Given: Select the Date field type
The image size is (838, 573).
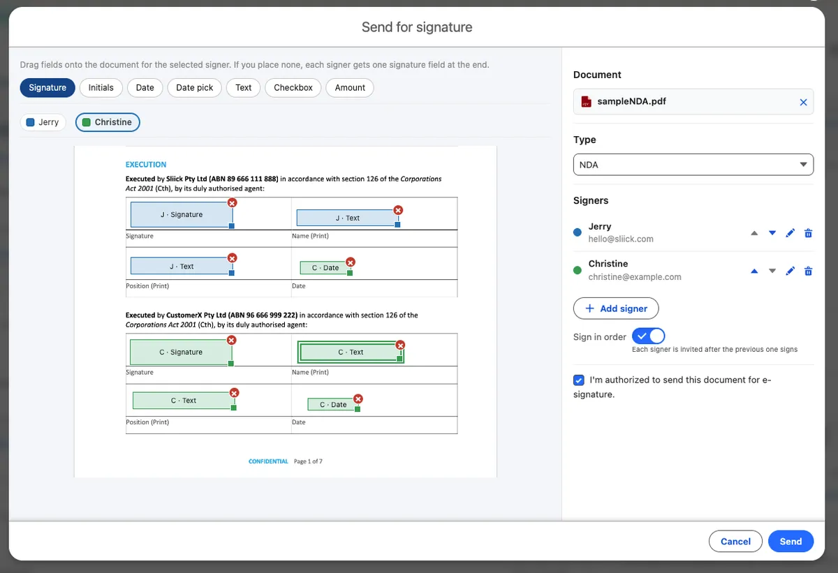Looking at the screenshot, I should (x=145, y=88).
